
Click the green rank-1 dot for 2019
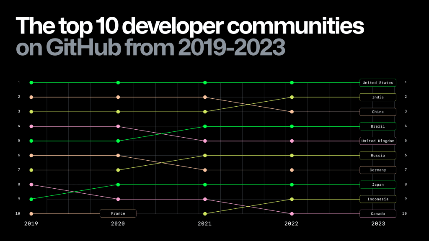click(x=31, y=82)
